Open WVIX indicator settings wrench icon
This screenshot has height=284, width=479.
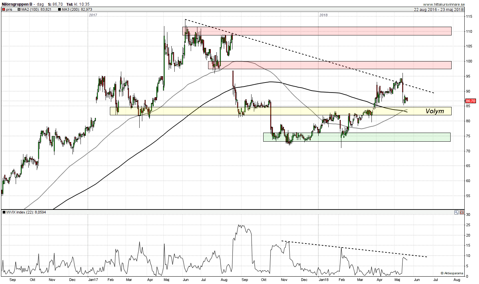[x=457, y=212]
